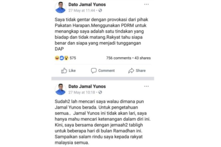Image resolution: width=221 pixels, height=147 pixels.
Task: Open the 27 May at 10:18 timestamp
Action: (x=81, y=92)
